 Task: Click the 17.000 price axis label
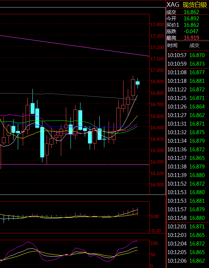coord(157,70)
